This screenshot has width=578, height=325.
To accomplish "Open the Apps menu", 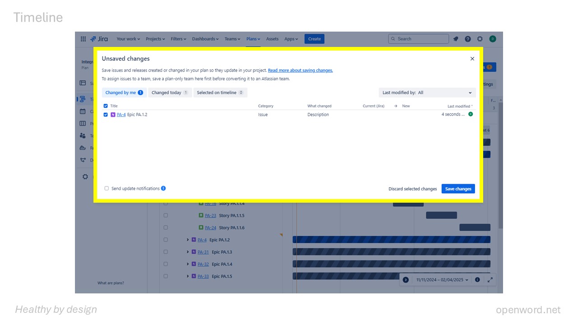I will pos(291,39).
